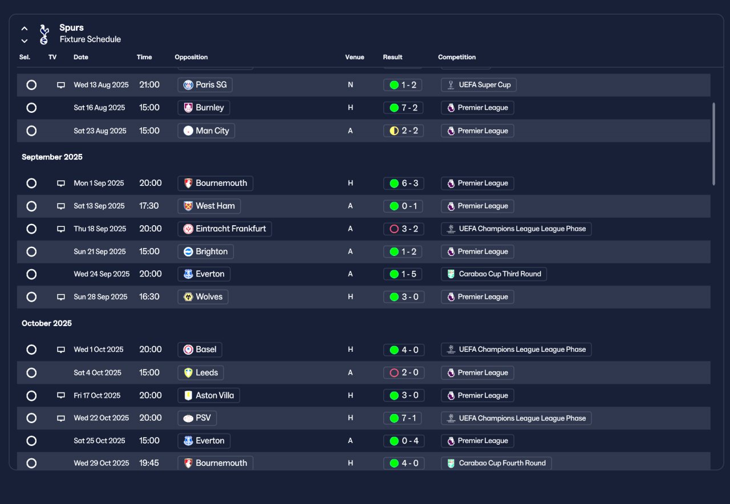This screenshot has width=730, height=504.
Task: Open the UEFA Super Cup competition link
Action: [x=478, y=85]
